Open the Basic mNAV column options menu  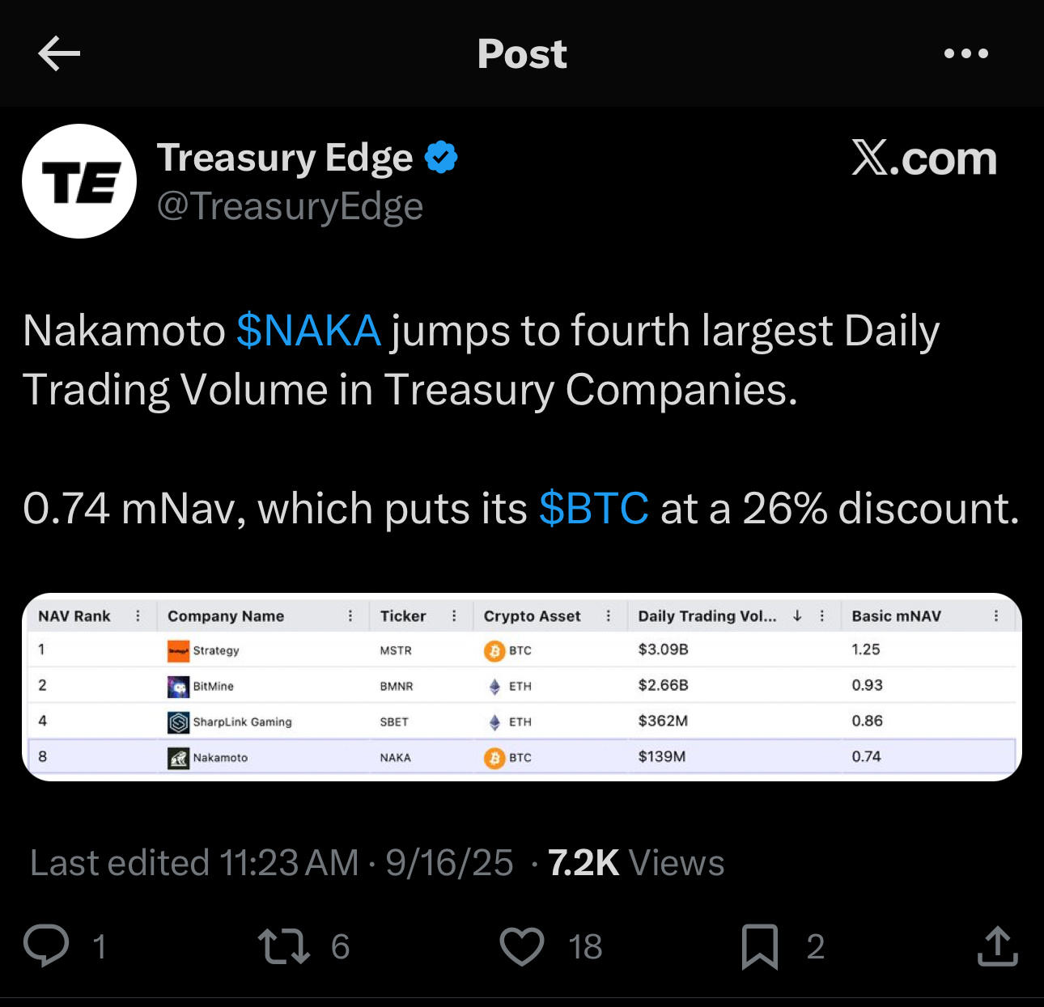click(x=997, y=616)
